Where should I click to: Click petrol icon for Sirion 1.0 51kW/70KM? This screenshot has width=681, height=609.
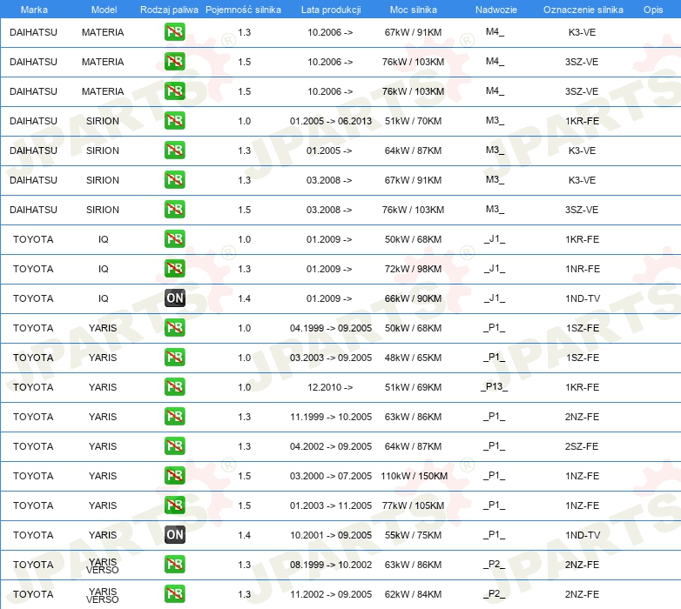[x=174, y=121]
